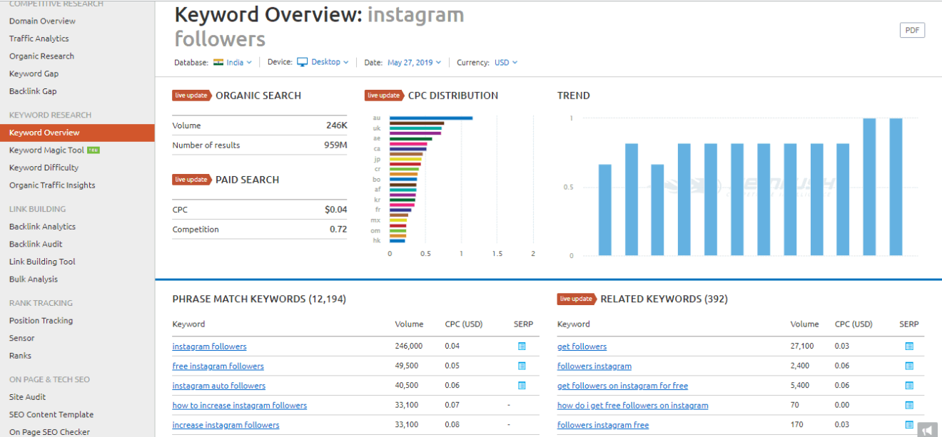Click the last bar in Trend chart
Image resolution: width=942 pixels, height=437 pixels.
coord(896,187)
